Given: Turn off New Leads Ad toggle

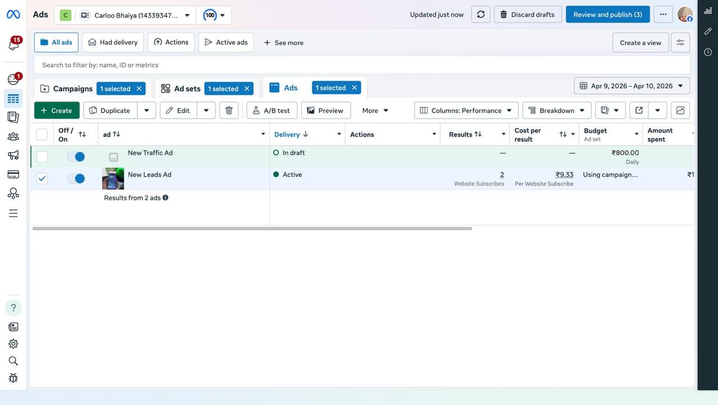Looking at the screenshot, I should coord(76,179).
